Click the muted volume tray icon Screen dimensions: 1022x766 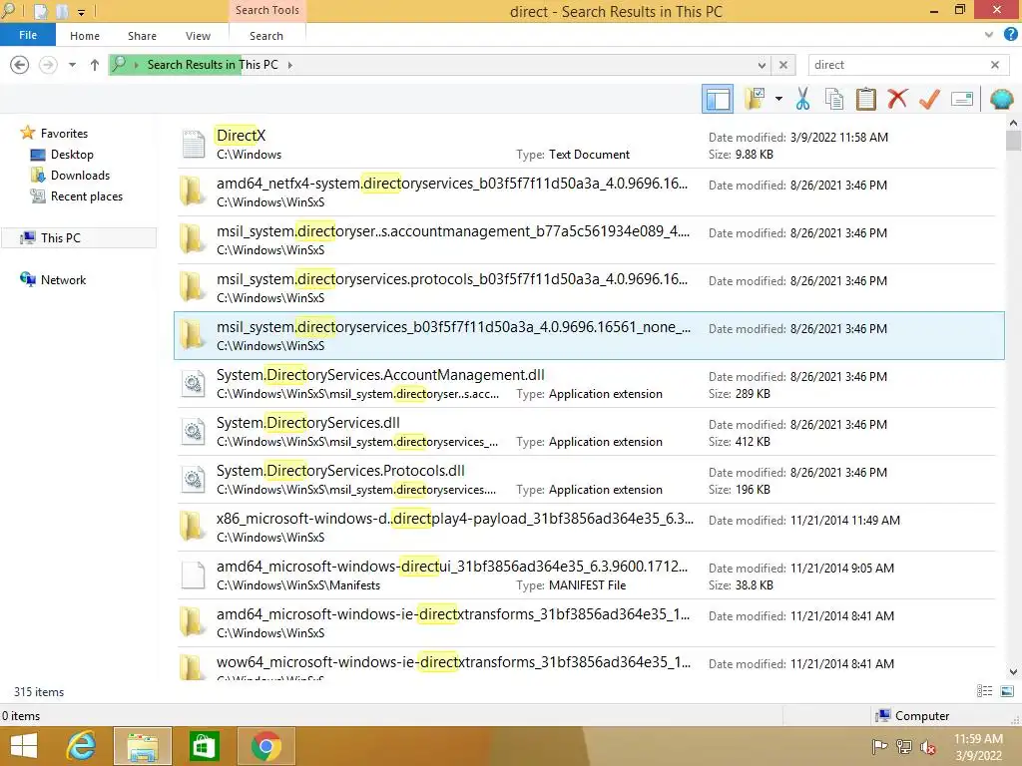(x=927, y=747)
